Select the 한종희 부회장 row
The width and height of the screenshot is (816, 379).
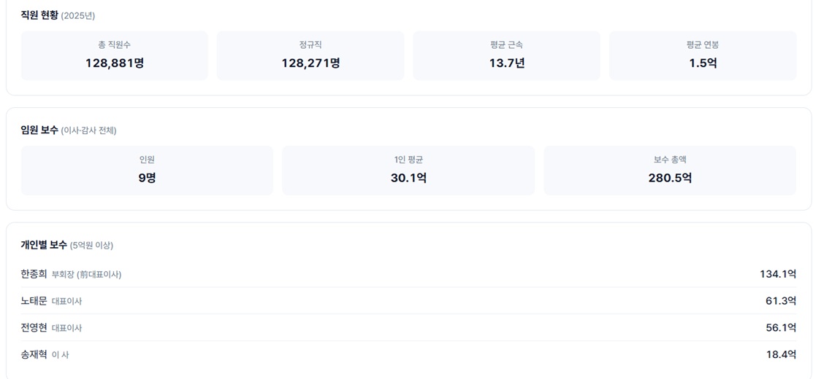click(408, 274)
